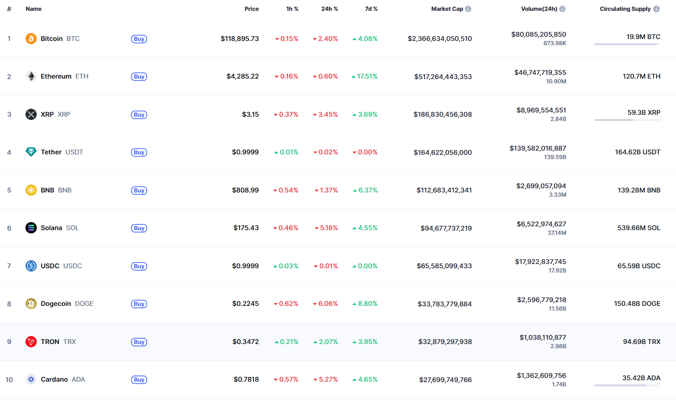Image resolution: width=676 pixels, height=400 pixels.
Task: Select Buy in the XRP row
Action: click(139, 115)
